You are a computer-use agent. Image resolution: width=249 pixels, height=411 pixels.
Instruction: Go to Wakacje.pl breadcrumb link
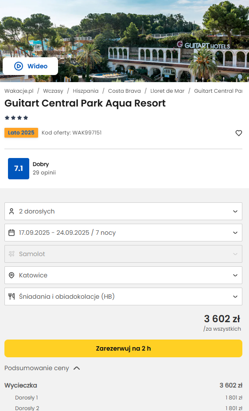point(19,91)
